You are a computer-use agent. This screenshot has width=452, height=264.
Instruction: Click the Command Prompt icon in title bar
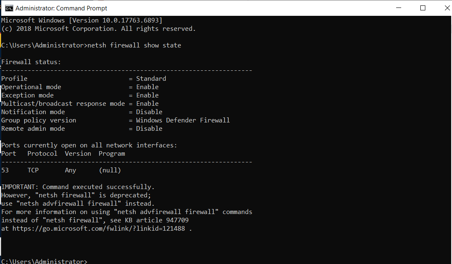(9, 7)
